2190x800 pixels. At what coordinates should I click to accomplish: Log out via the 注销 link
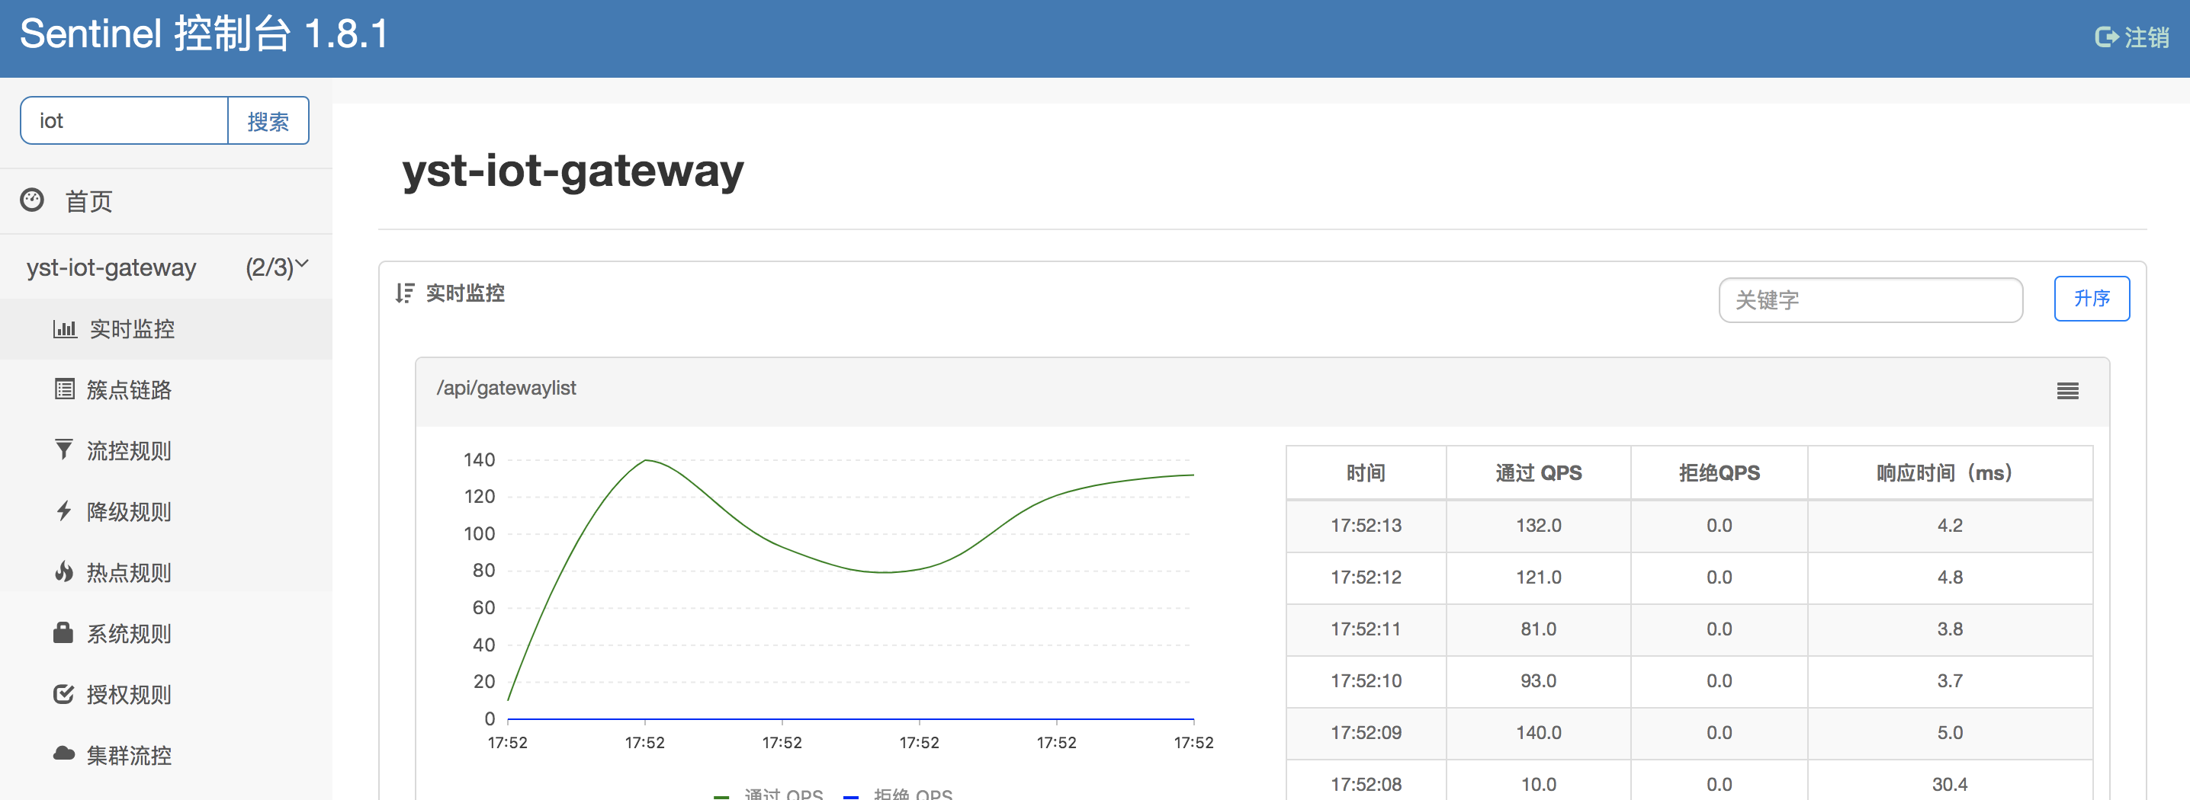[x=2131, y=37]
